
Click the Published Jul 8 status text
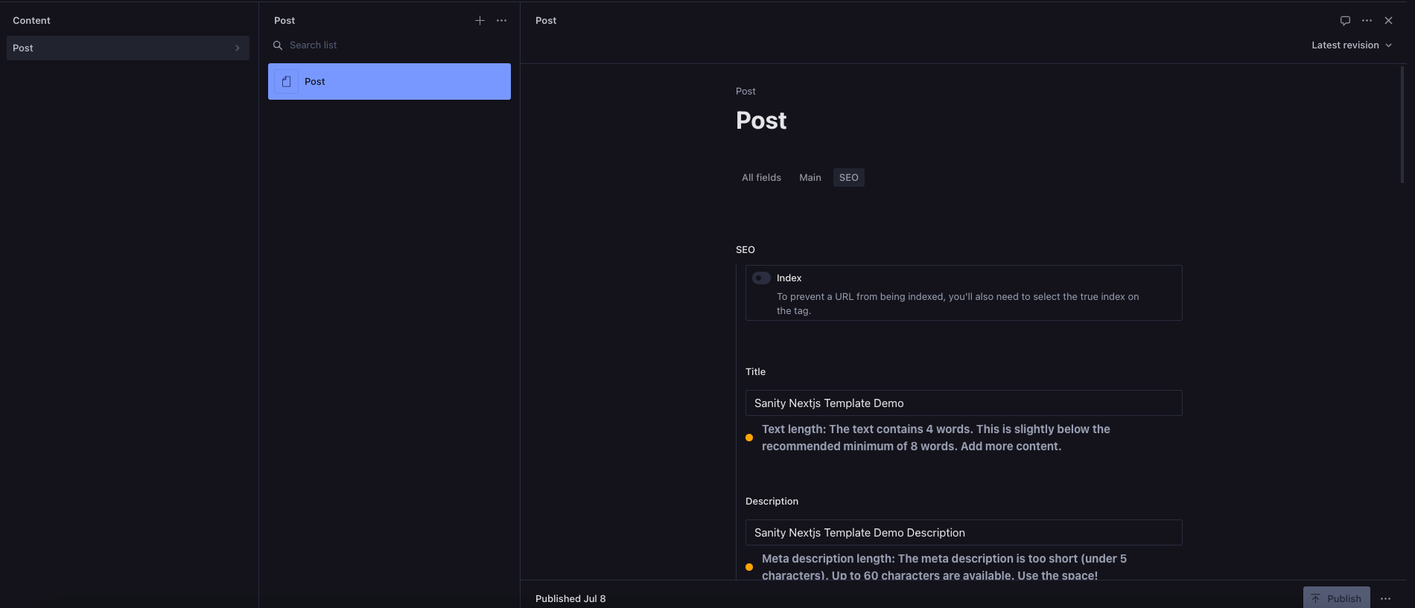570,599
